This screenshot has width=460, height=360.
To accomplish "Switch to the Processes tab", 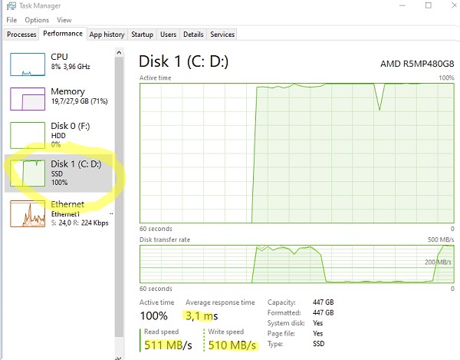I will tap(21, 35).
